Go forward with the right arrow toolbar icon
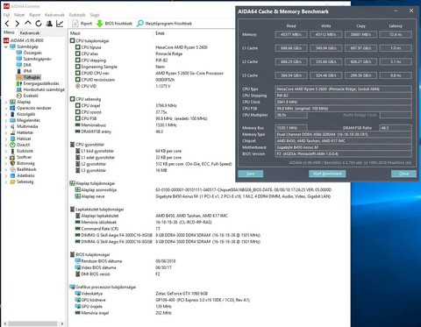Viewport: 421px width, 327px height. (x=18, y=24)
